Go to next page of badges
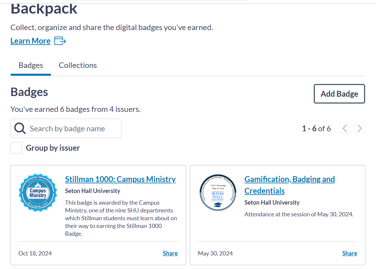Screen dimensions: 376x269 pyautogui.click(x=359, y=128)
